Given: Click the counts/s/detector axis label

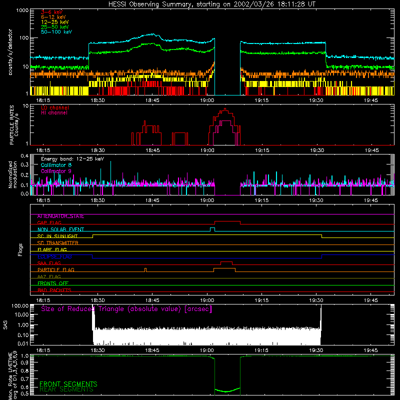Looking at the screenshot, I should [x=10, y=52].
